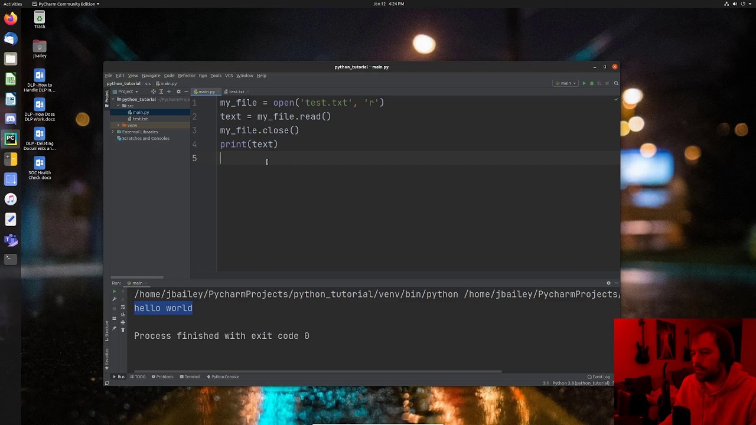This screenshot has height=425, width=756.
Task: Rerun main in Run panel
Action: pos(115,292)
